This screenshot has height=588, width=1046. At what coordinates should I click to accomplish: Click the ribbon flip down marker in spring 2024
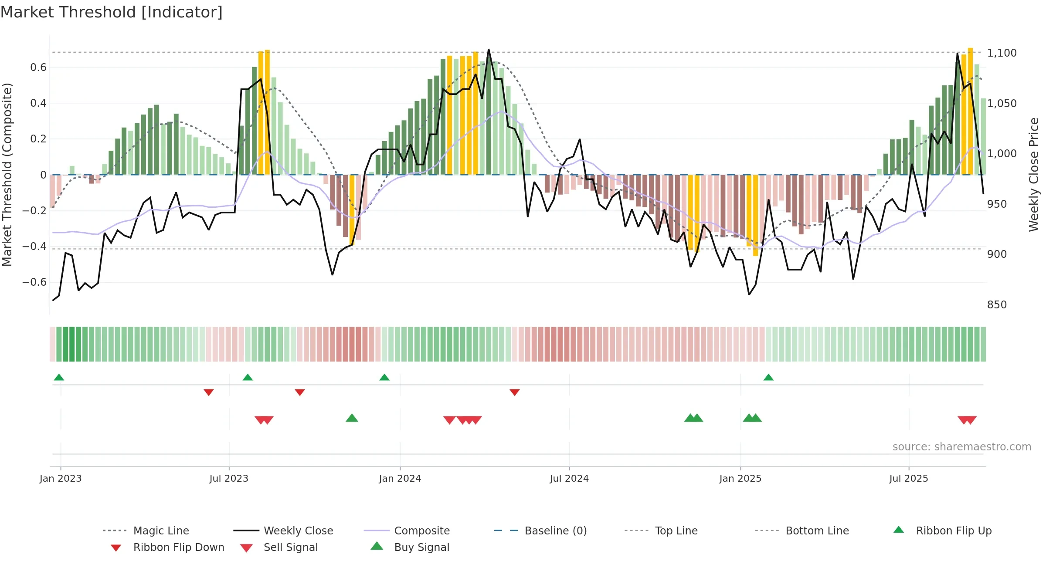point(515,392)
